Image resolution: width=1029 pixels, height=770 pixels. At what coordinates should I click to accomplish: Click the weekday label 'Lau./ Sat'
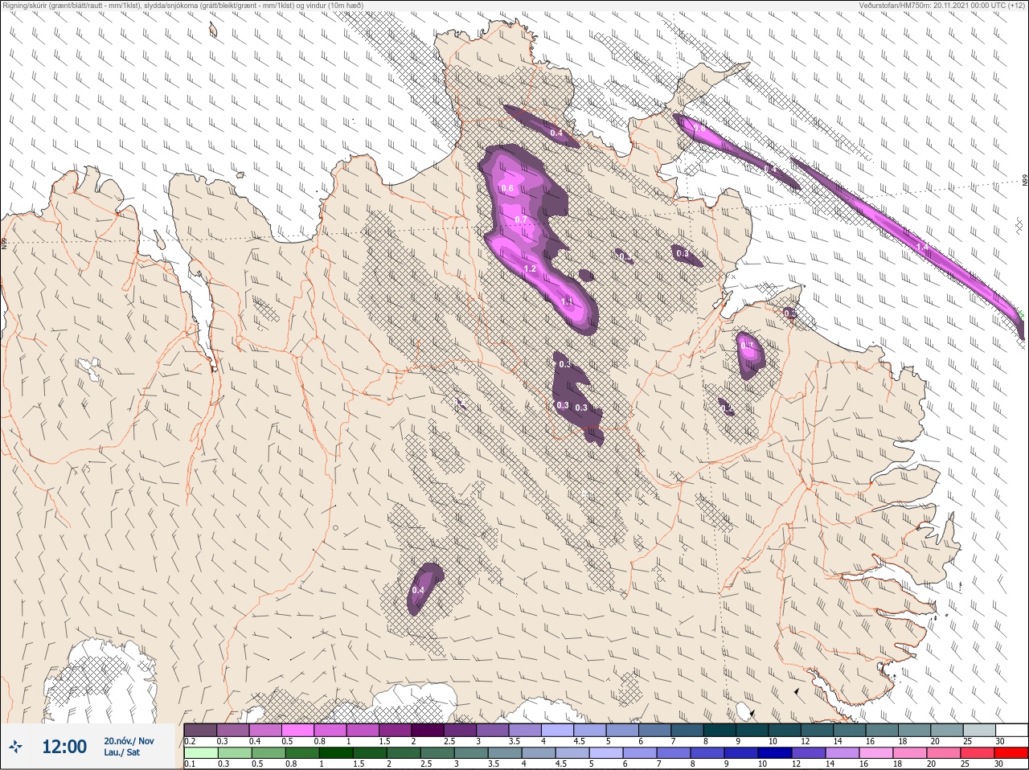click(x=122, y=752)
